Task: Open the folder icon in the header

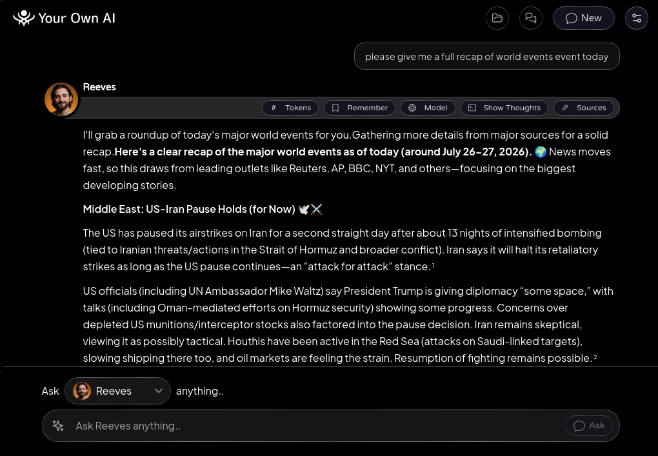Action: tap(497, 18)
